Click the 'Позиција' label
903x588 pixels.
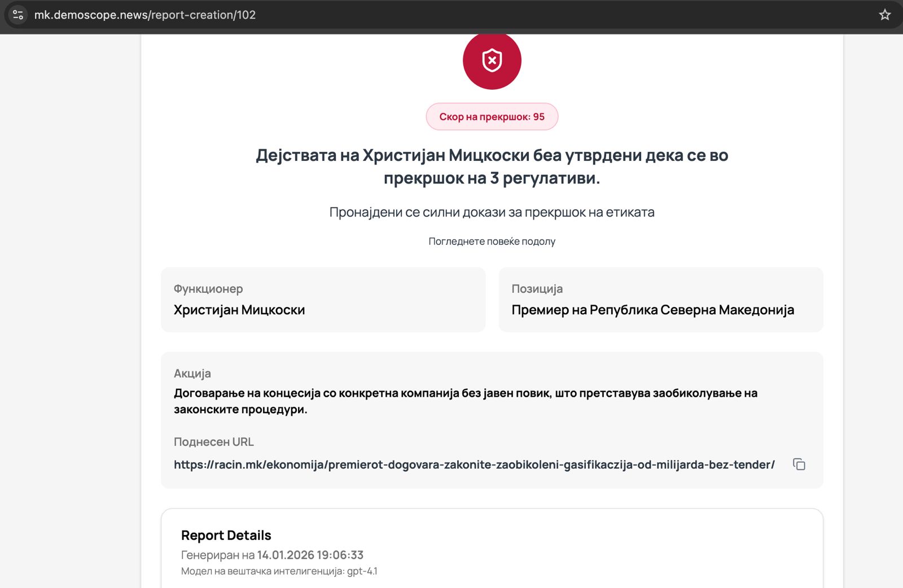click(537, 289)
